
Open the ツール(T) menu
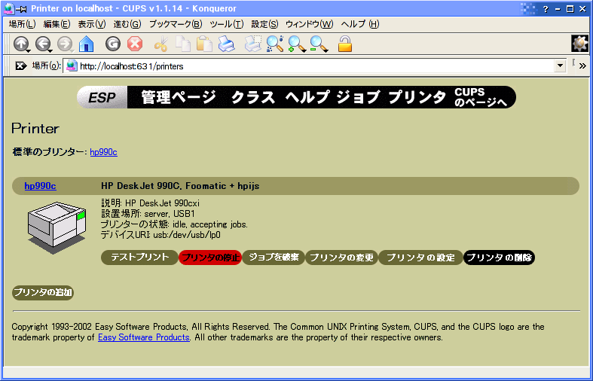[x=226, y=24]
